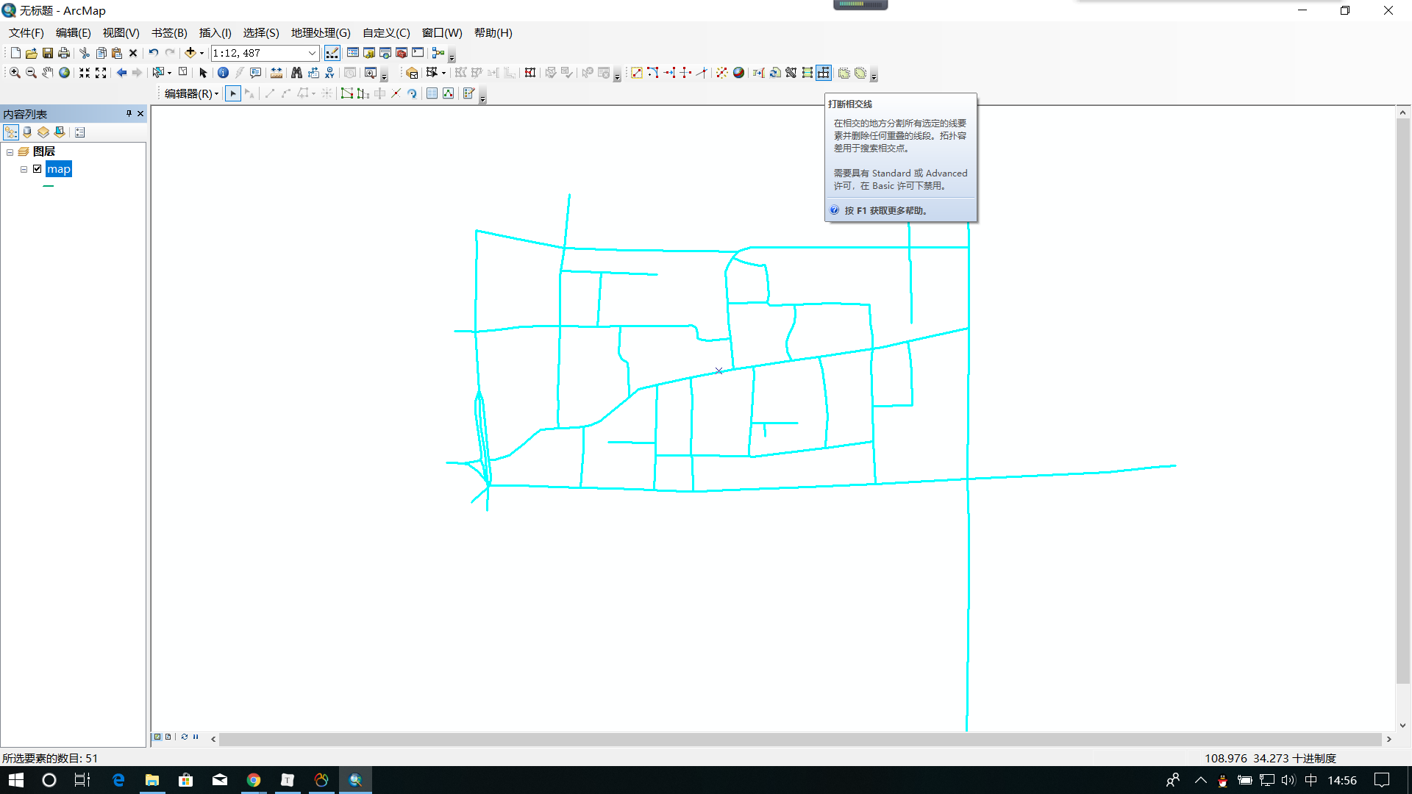
Task: Uncheck the map layer visibility checkbox
Action: click(38, 169)
